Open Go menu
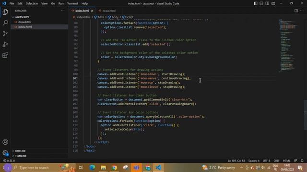Screen dimensions: 307x172 click(53, 3)
